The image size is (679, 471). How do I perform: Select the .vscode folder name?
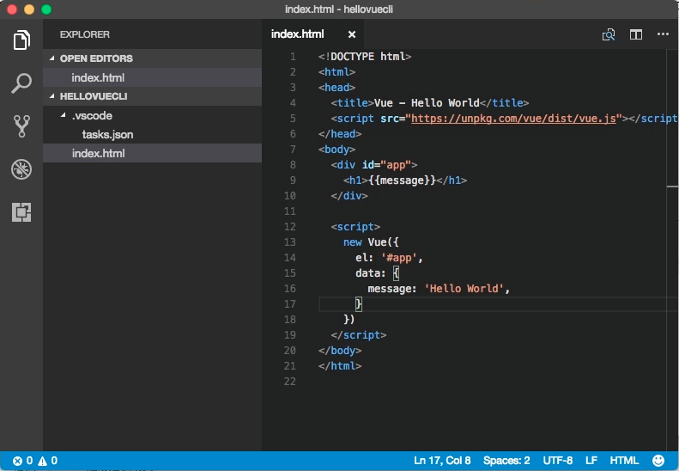click(x=92, y=115)
